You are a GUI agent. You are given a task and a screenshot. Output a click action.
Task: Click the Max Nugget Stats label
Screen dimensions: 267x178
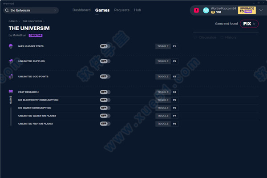tap(31, 46)
